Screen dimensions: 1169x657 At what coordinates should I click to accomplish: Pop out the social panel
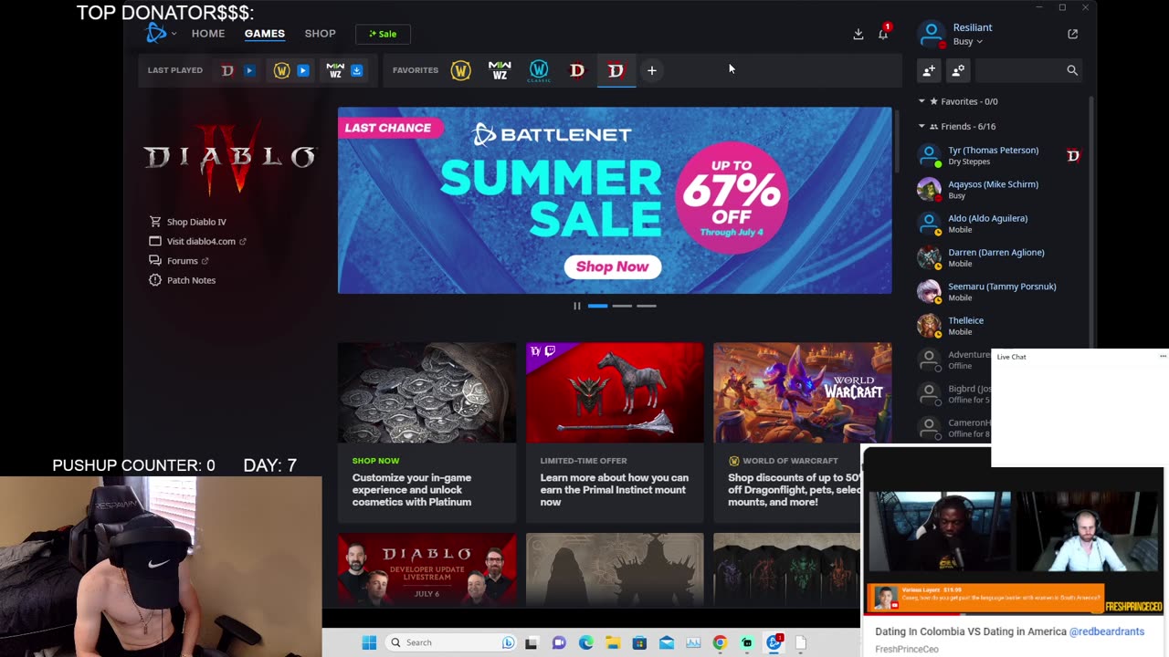[1073, 34]
